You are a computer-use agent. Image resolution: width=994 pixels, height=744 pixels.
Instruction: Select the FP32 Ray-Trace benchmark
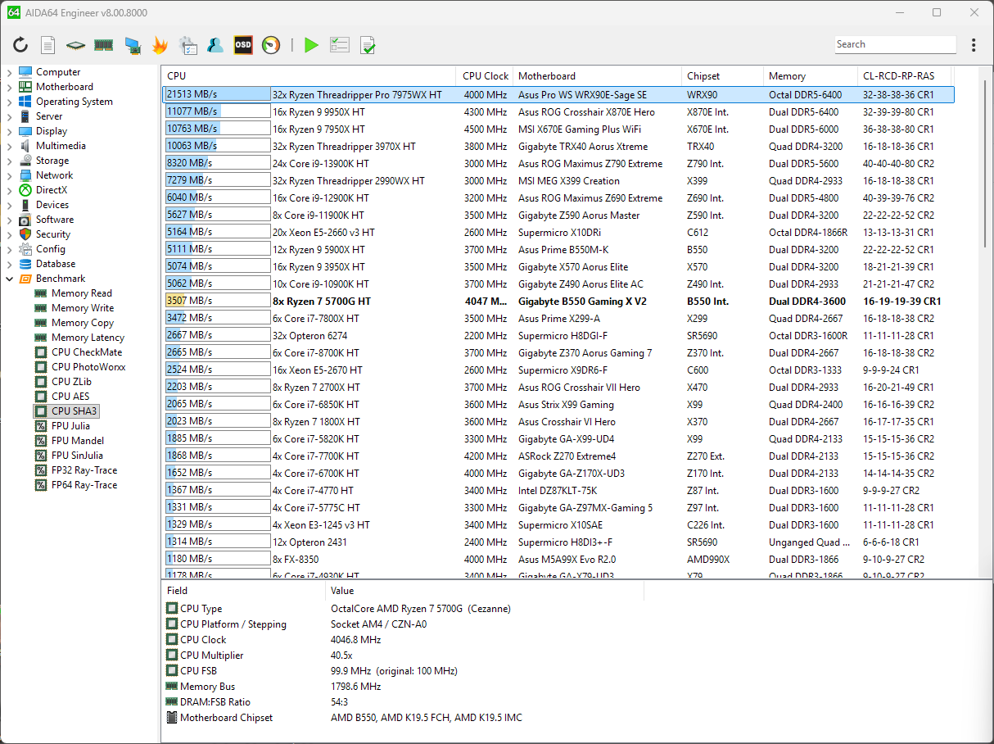click(84, 470)
